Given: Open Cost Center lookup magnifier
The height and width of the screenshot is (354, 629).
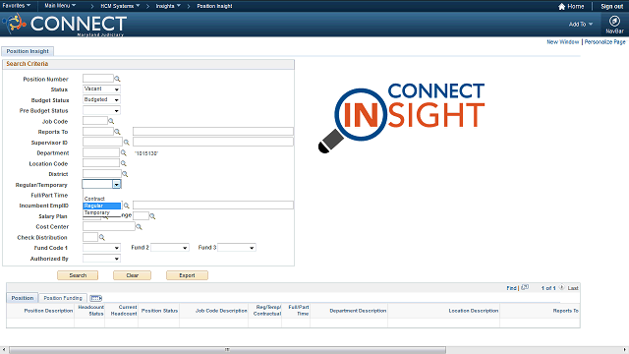Looking at the screenshot, I should pyautogui.click(x=139, y=227).
